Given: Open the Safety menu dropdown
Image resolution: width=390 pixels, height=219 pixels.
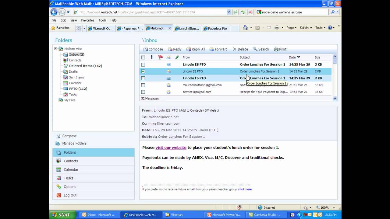Looking at the screenshot, I should click(x=306, y=28).
